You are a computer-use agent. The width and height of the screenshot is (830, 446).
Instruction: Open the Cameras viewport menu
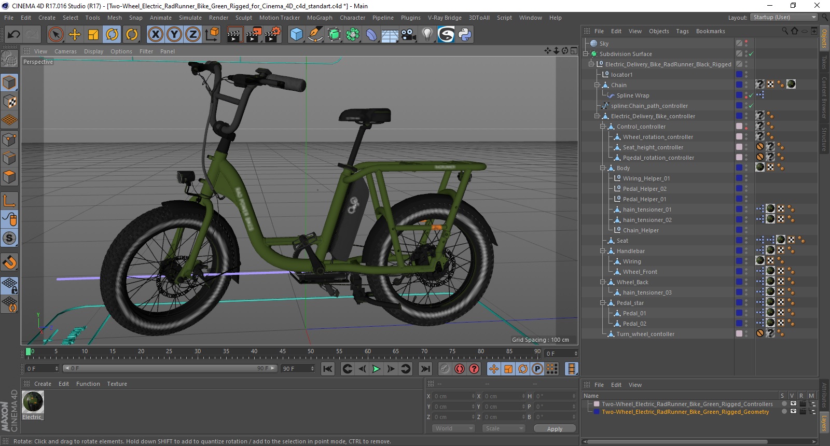click(x=65, y=51)
